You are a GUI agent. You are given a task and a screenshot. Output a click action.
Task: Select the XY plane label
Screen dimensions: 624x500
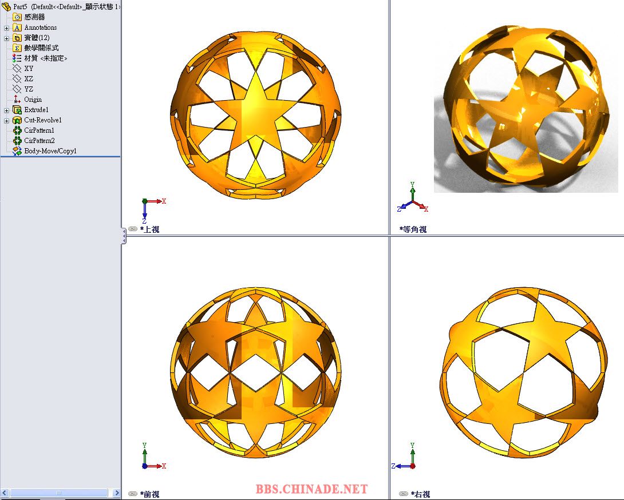point(29,69)
